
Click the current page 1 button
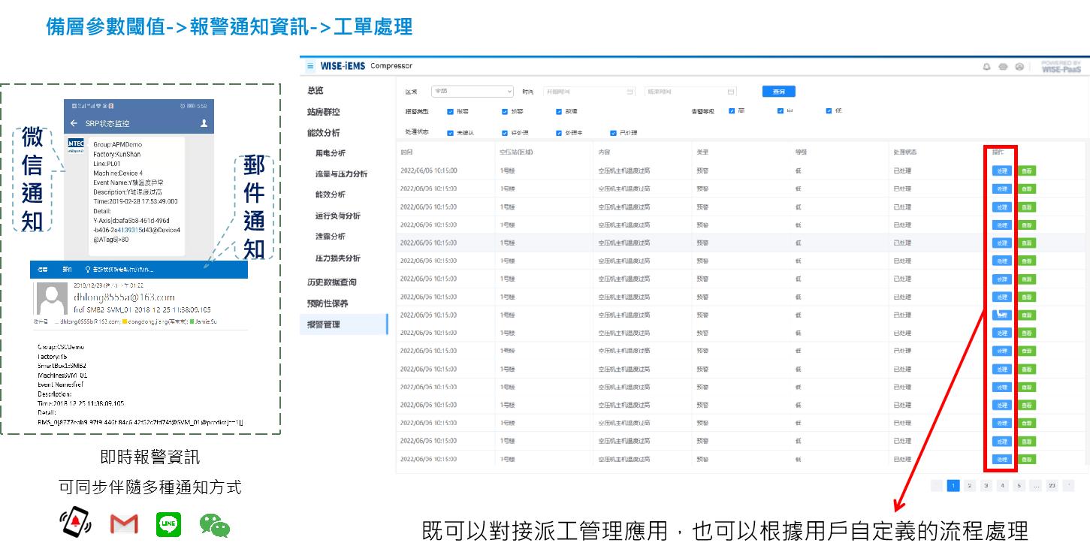point(953,486)
